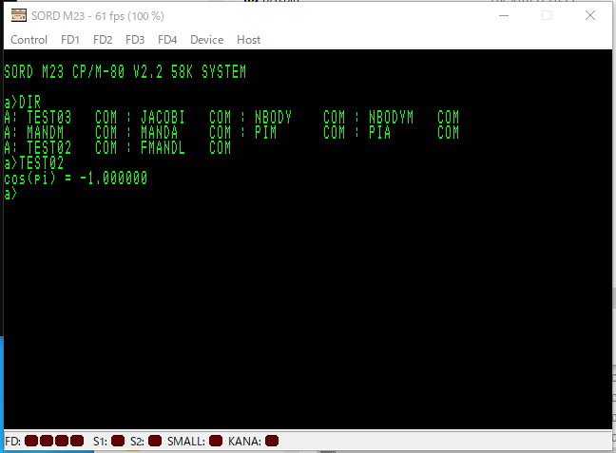Click the NBODYM file name
The width and height of the screenshot is (616, 453).
[x=392, y=118]
